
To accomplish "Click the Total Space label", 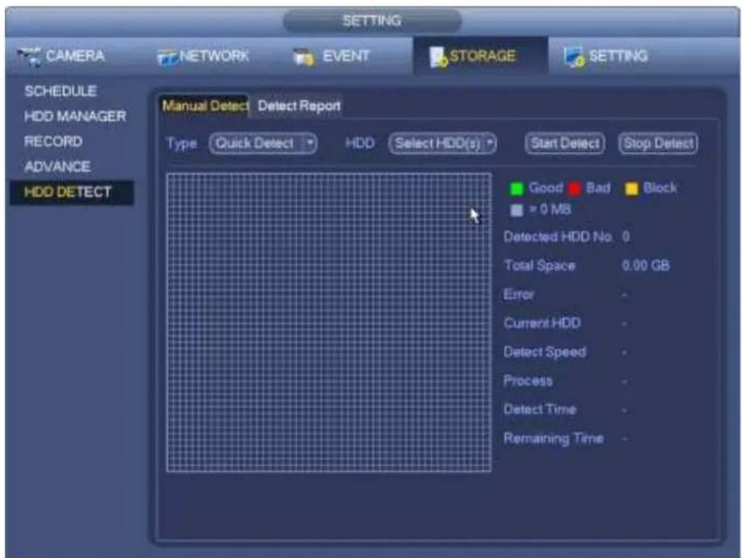I will tap(539, 265).
